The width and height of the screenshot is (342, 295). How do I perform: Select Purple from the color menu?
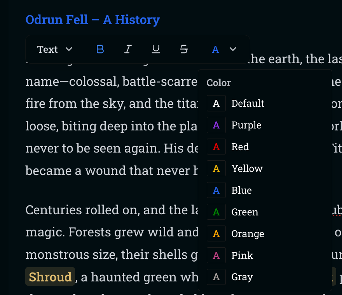coord(246,125)
